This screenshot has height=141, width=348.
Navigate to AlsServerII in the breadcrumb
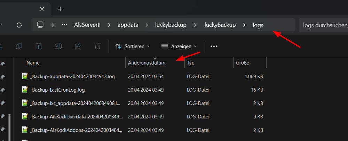87,25
